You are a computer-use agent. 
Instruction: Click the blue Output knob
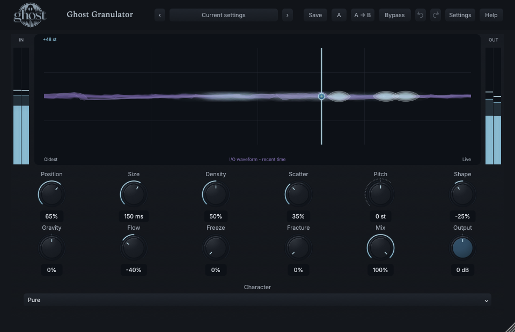pyautogui.click(x=462, y=248)
